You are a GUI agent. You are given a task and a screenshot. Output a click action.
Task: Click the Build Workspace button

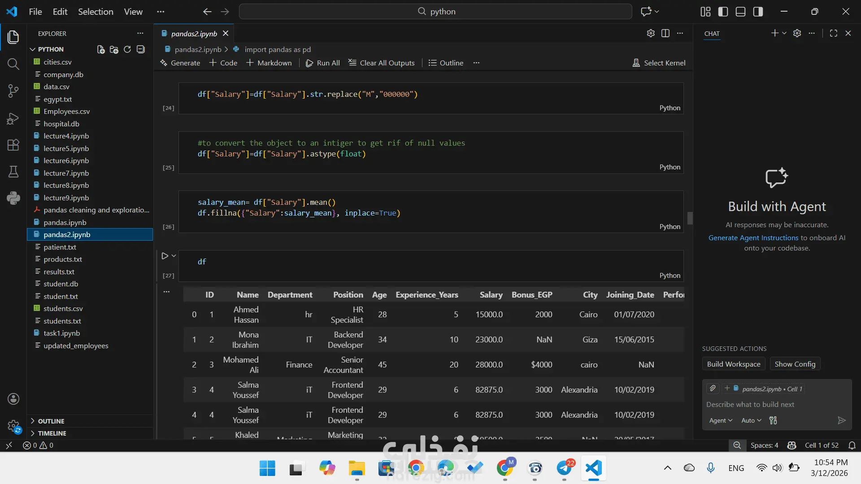734,364
